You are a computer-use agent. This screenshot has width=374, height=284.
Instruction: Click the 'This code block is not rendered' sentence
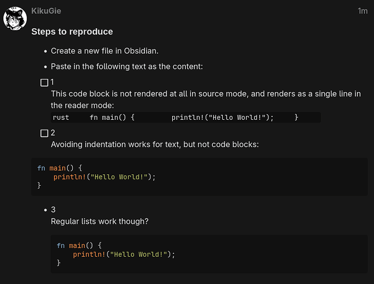pyautogui.click(x=206, y=94)
